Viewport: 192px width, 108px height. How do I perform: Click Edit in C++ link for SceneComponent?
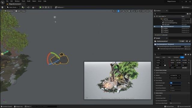pyautogui.click(x=187, y=46)
